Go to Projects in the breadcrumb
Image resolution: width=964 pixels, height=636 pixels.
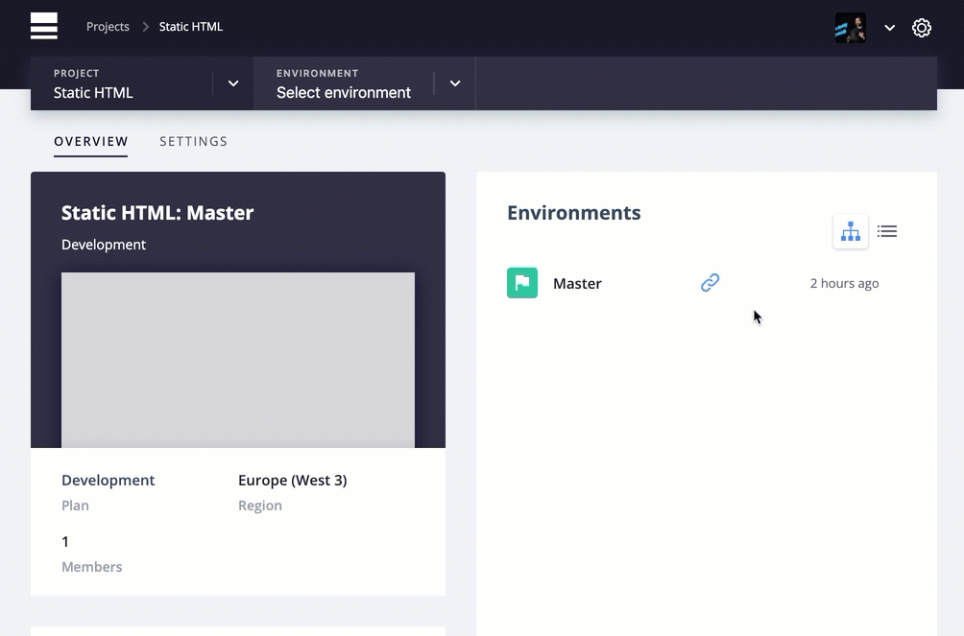[x=108, y=27]
